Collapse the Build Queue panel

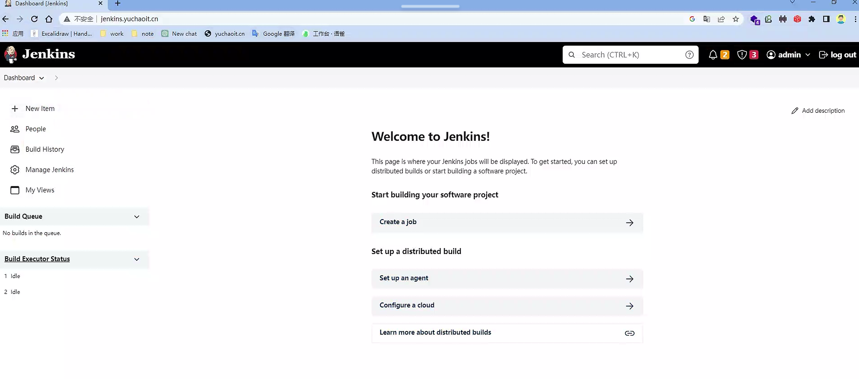pyautogui.click(x=136, y=217)
